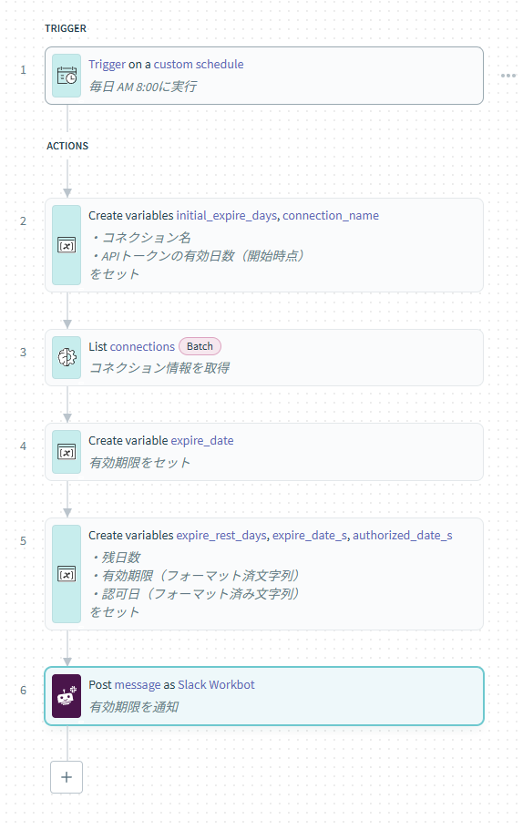Image resolution: width=523 pixels, height=830 pixels.
Task: Select the Slack Workbot robot icon
Action: tap(67, 696)
